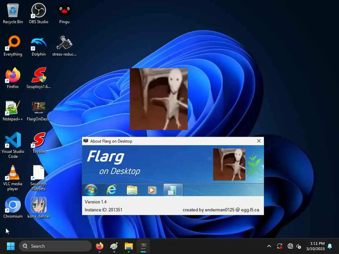Image resolution: width=339 pixels, height=254 pixels.
Task: Open the clock showing 1:11 PM
Action: pyautogui.click(x=315, y=246)
